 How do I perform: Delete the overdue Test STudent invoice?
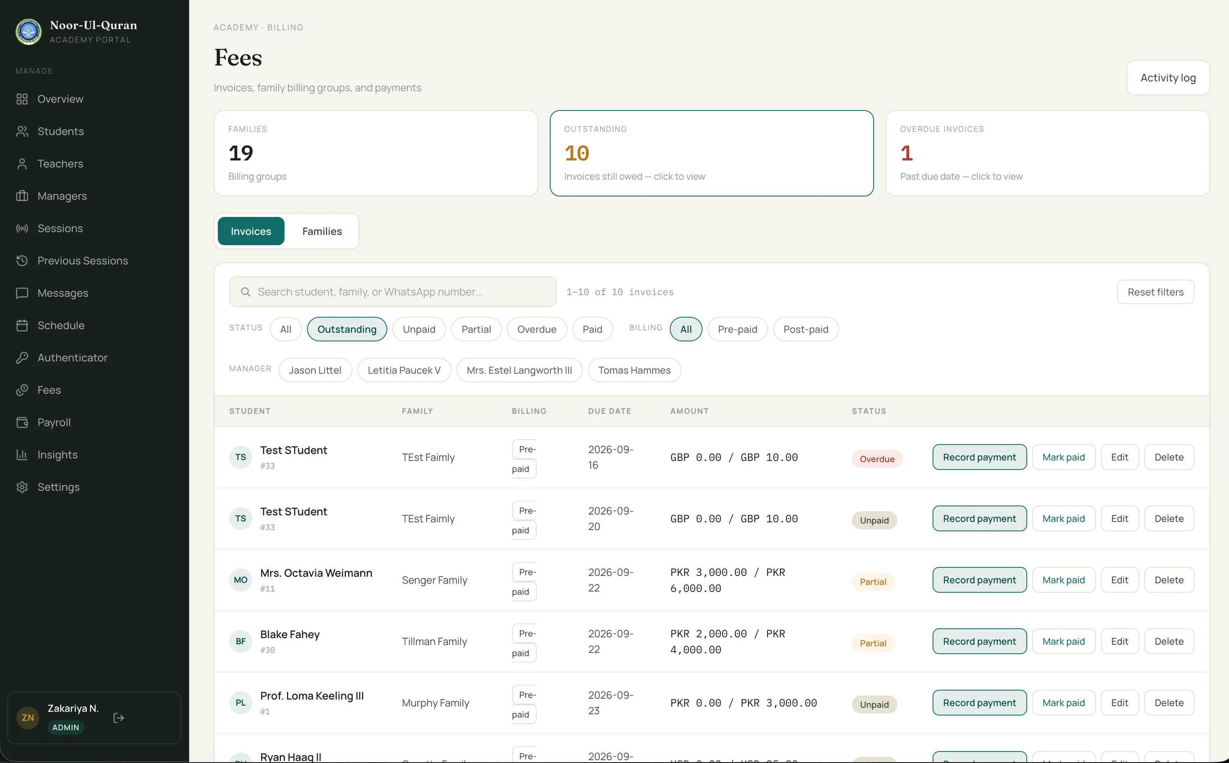(1169, 457)
